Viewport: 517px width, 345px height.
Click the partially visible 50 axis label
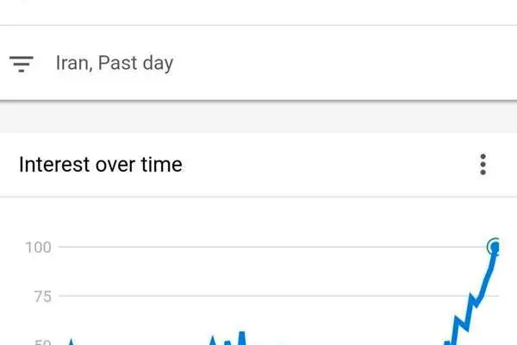pyautogui.click(x=43, y=342)
